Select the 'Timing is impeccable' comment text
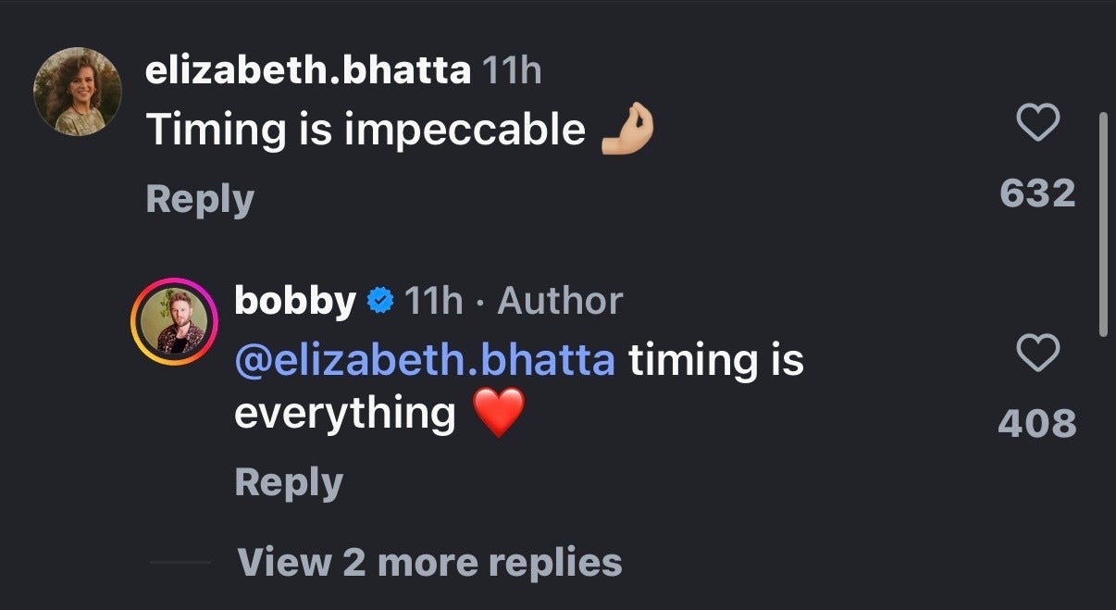The width and height of the screenshot is (1116, 610). [x=366, y=131]
